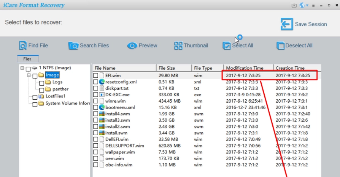Click the 2017-3-9 0:15:28 modification time

click(x=243, y=95)
